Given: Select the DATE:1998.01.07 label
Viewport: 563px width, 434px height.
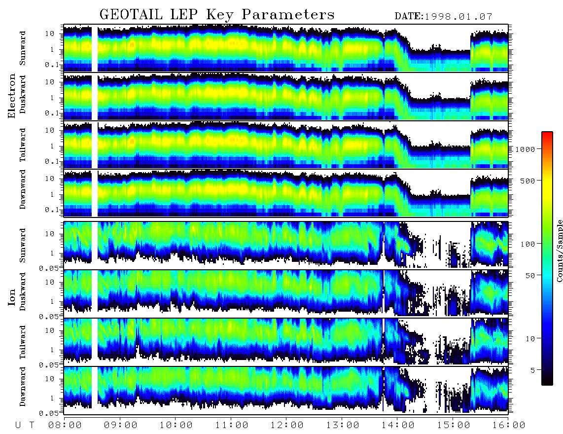Looking at the screenshot, I should 443,17.
